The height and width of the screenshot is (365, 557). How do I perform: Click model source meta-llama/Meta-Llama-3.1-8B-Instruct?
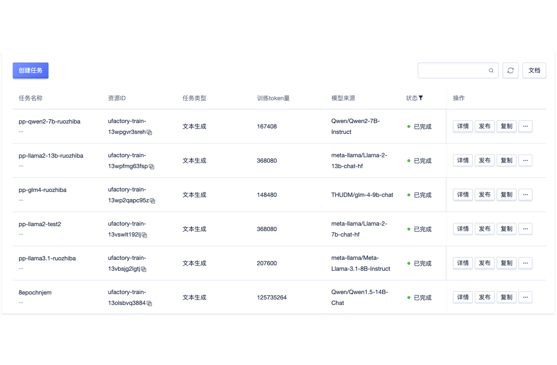pos(361,263)
